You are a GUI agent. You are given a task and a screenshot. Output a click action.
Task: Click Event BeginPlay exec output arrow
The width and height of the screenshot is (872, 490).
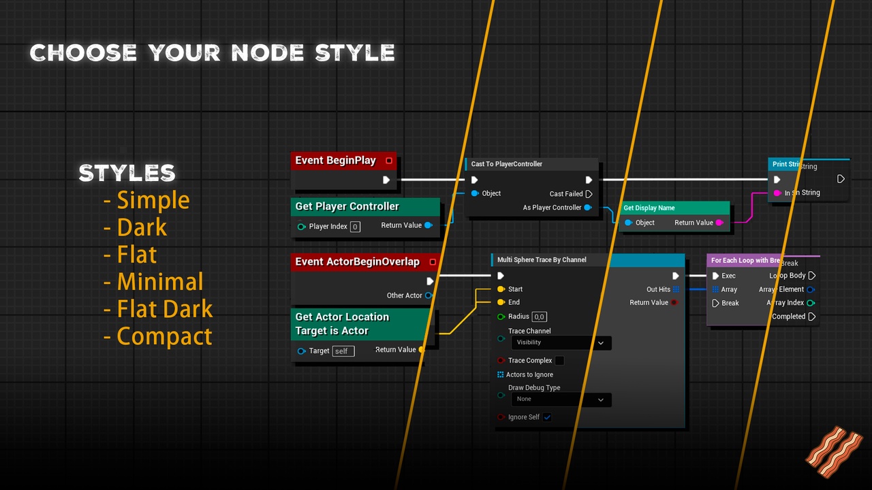click(x=386, y=180)
